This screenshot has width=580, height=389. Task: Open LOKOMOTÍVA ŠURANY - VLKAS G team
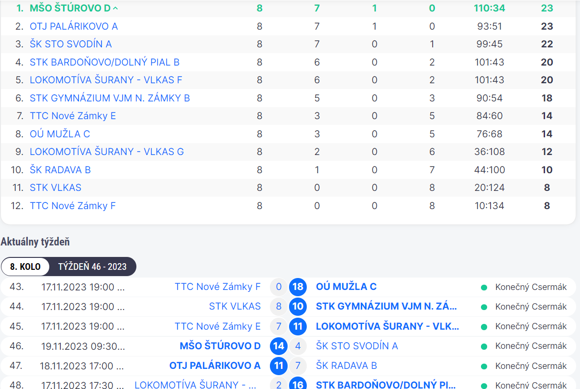coord(107,152)
